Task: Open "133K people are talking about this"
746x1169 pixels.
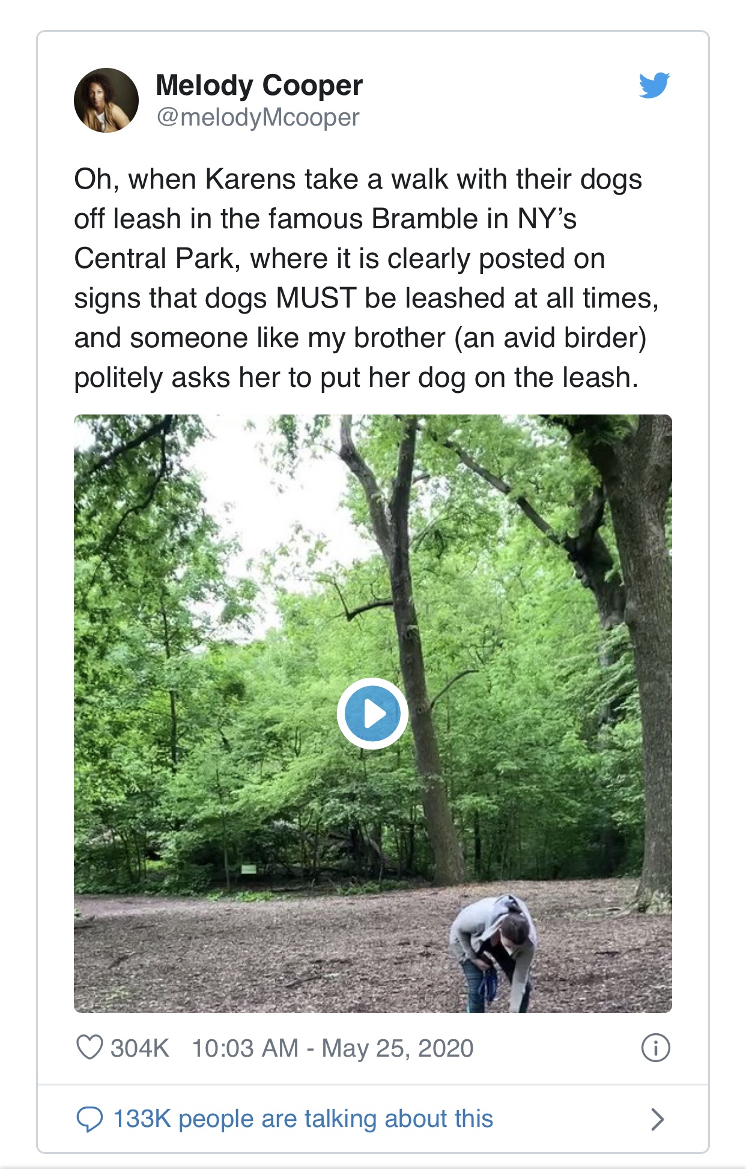Action: click(303, 1119)
